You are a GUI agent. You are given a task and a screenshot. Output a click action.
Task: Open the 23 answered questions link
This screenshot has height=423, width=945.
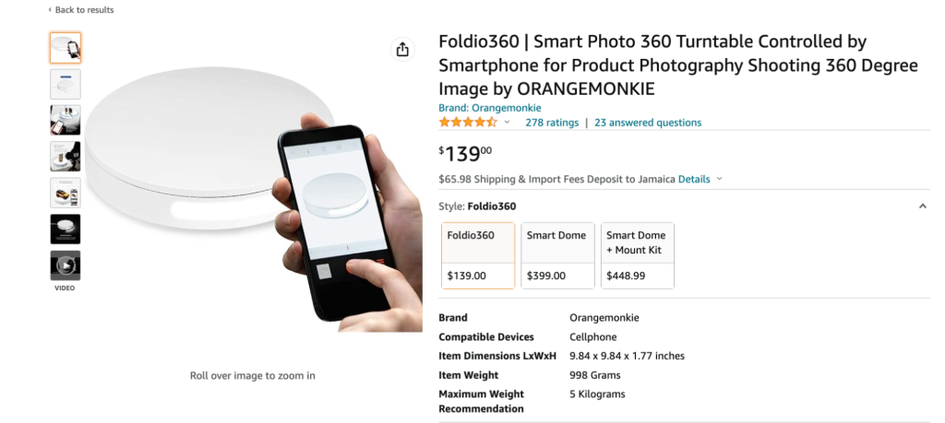(648, 123)
